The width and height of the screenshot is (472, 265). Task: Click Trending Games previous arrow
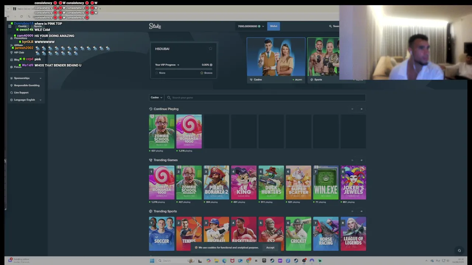coord(352,160)
